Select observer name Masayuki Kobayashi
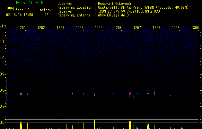202x129 pixels. click(115, 4)
